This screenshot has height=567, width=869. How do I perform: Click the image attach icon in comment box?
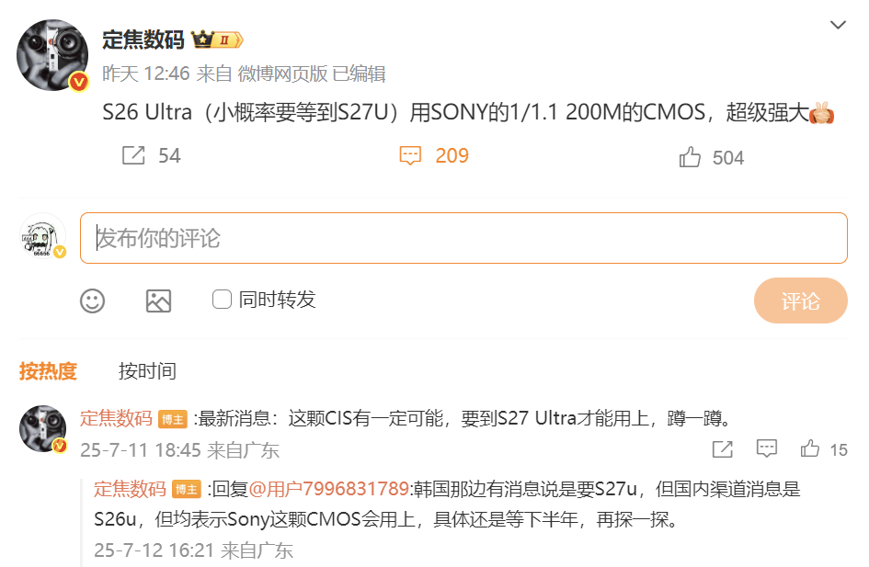point(158,301)
